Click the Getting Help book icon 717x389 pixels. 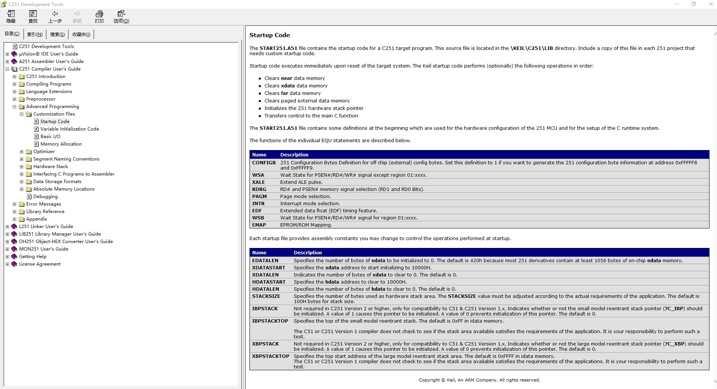tap(15, 257)
